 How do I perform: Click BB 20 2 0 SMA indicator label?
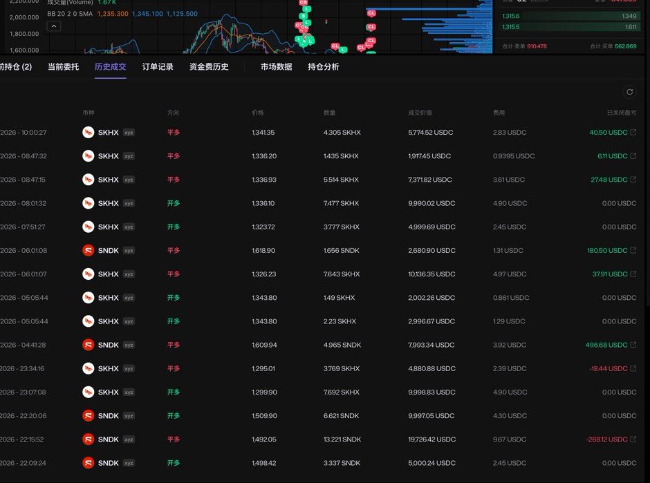(x=70, y=14)
